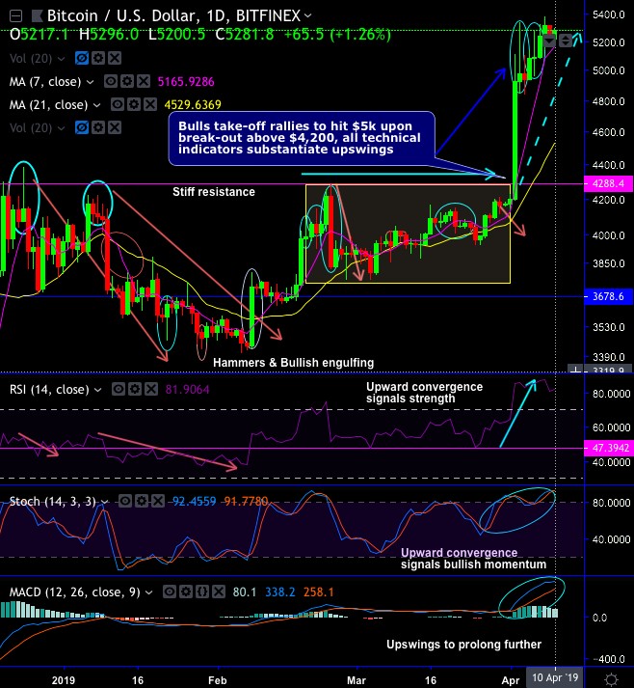The width and height of the screenshot is (634, 688).
Task: Remove Vol (20) indicator above MA (7, close)
Action: pos(115,58)
